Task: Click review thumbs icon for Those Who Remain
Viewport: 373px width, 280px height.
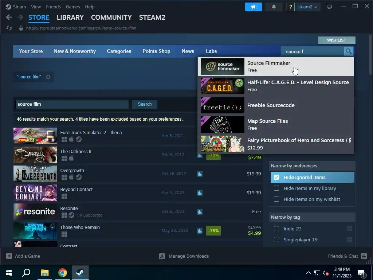Action: [x=199, y=230]
